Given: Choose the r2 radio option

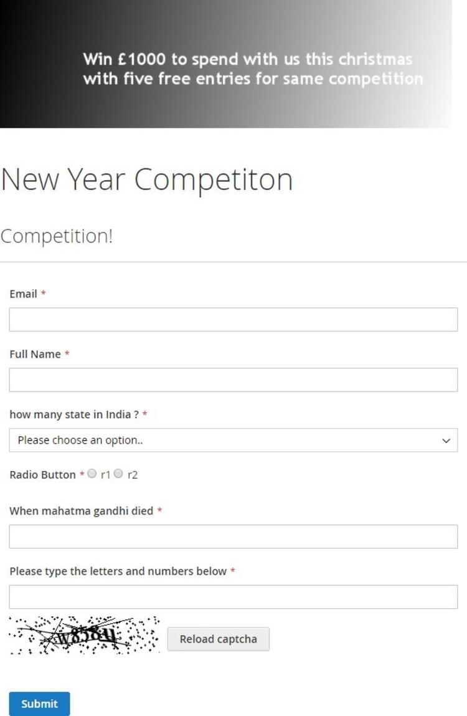Looking at the screenshot, I should (x=119, y=474).
